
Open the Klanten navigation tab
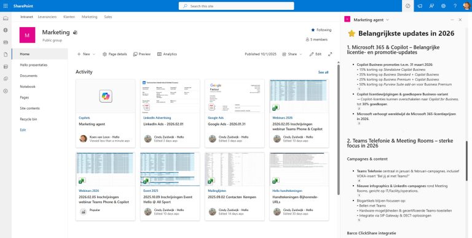pos(69,17)
